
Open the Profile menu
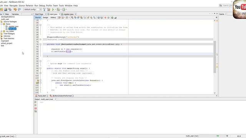[49, 5]
